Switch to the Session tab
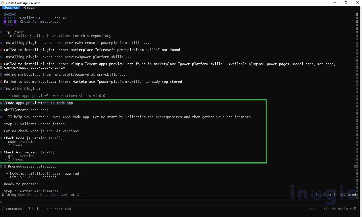 point(11,8)
